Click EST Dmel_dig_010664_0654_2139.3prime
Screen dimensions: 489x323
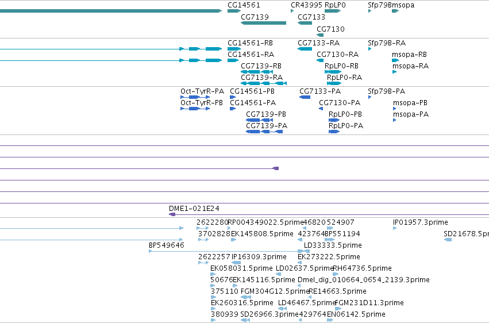(x=364, y=280)
